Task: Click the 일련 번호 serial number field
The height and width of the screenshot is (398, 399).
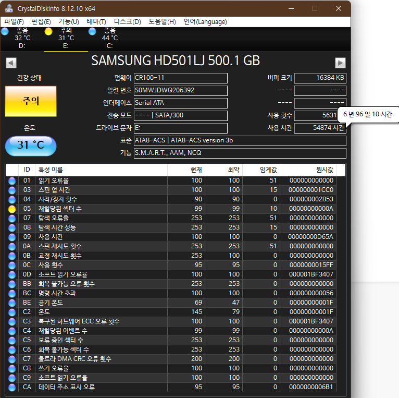Action: (181, 90)
